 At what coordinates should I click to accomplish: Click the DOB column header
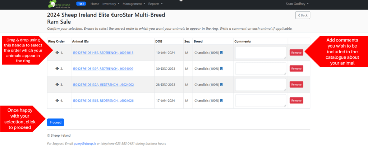pyautogui.click(x=158, y=41)
